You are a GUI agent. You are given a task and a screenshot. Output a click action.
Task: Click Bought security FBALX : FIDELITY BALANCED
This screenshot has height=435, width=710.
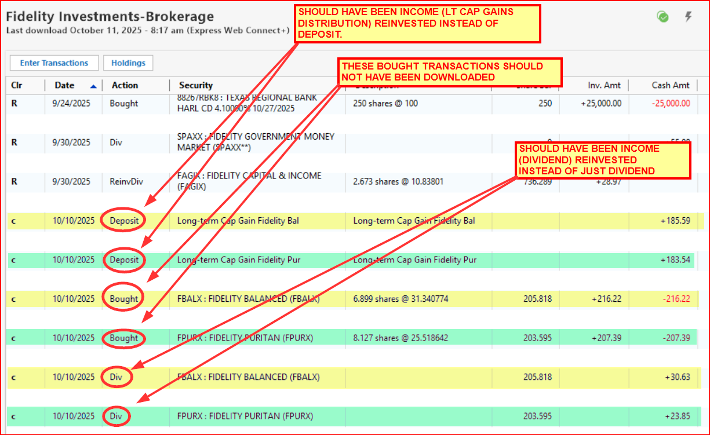(248, 299)
